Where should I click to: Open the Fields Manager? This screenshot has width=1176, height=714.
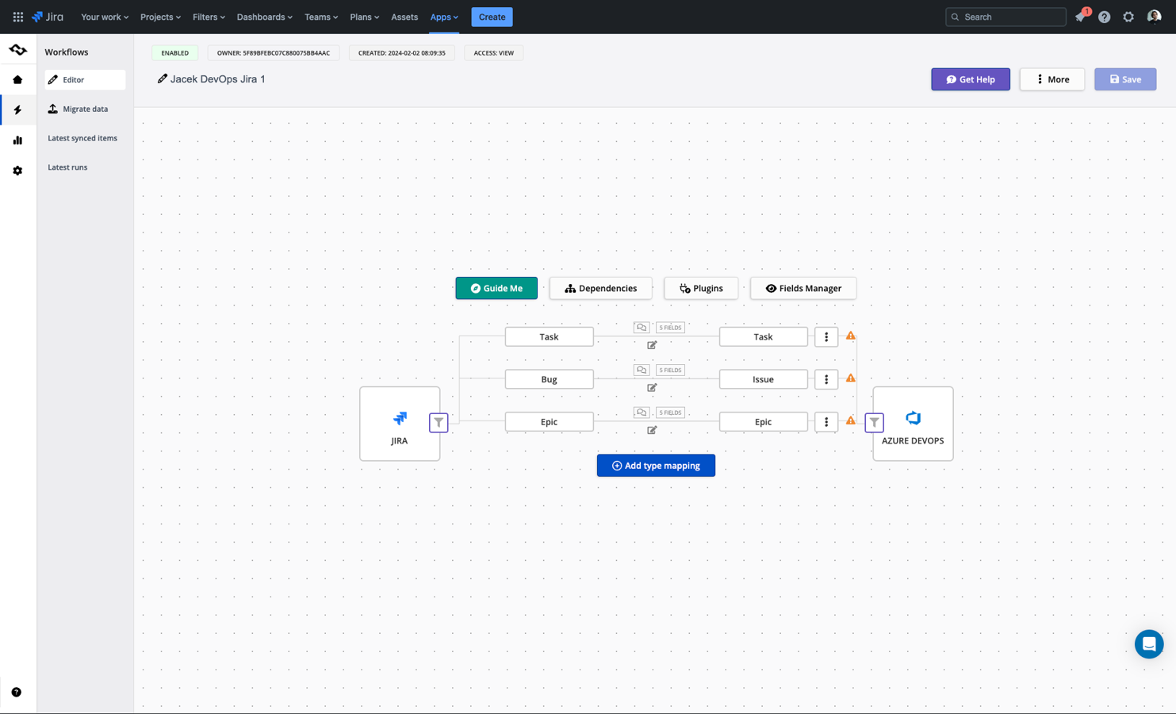803,288
